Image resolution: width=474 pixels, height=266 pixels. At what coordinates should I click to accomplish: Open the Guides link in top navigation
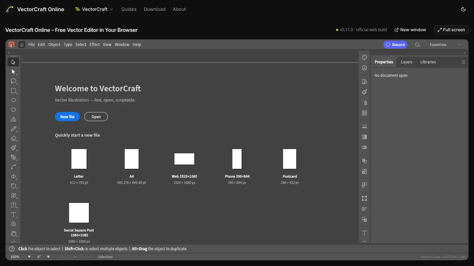tap(129, 9)
